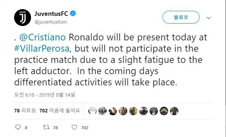Click the reply speech bubble icon
This screenshot has height=137, width=226.
(x=18, y=127)
